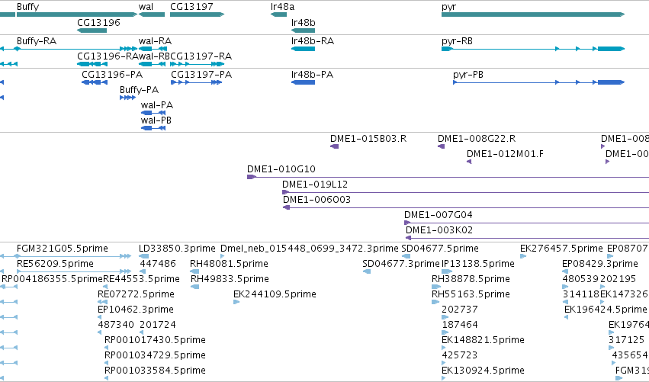This screenshot has height=382, width=649.
Task: Click the SD04677.5prime EST label
Action: click(440, 249)
